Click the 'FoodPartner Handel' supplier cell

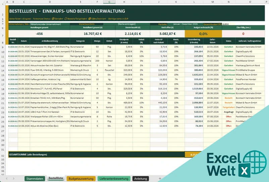(x=250, y=79)
